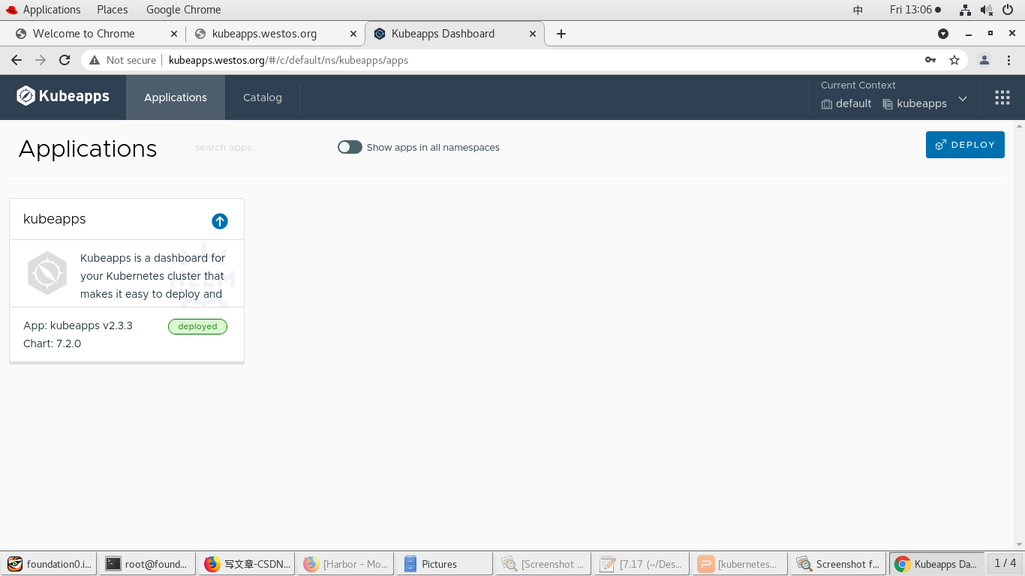Click the update-available arrow icon on kubeapps card
The width and height of the screenshot is (1025, 576).
pos(220,220)
